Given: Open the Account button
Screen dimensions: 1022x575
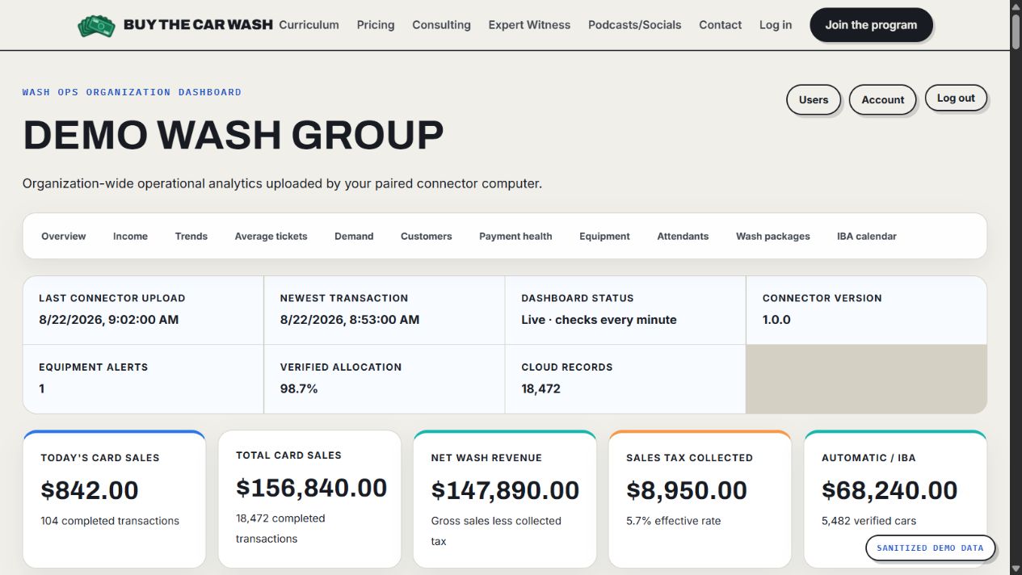Looking at the screenshot, I should click(882, 100).
